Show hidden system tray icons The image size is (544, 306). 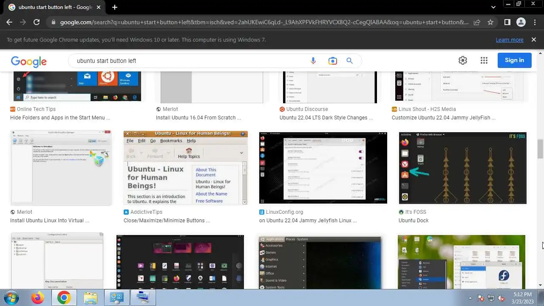(470, 298)
